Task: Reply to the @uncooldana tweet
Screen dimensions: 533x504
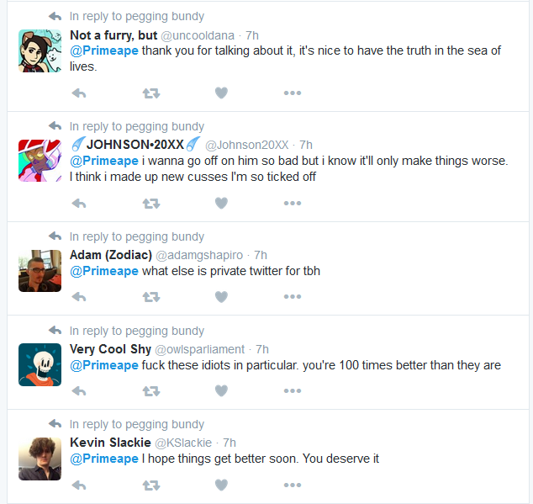Action: point(79,93)
